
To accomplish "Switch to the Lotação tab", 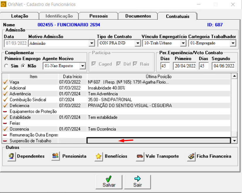I will (x=19, y=16).
